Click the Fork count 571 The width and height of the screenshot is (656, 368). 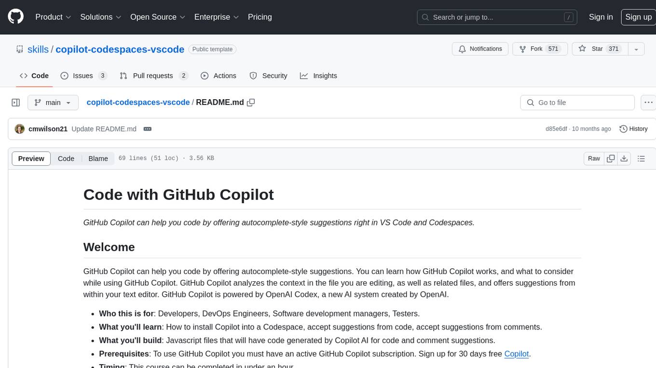pos(553,49)
